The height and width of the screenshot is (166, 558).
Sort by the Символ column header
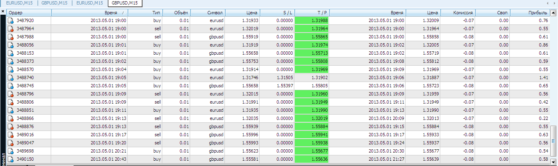pos(207,13)
